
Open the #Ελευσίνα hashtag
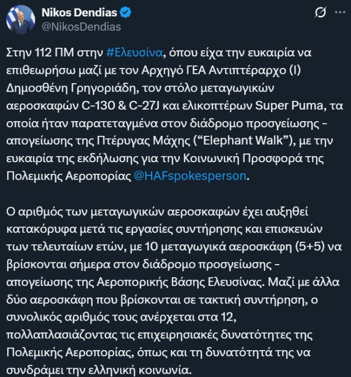pyautogui.click(x=135, y=53)
